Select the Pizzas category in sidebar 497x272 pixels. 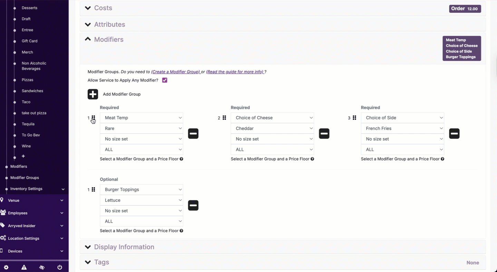pyautogui.click(x=27, y=80)
